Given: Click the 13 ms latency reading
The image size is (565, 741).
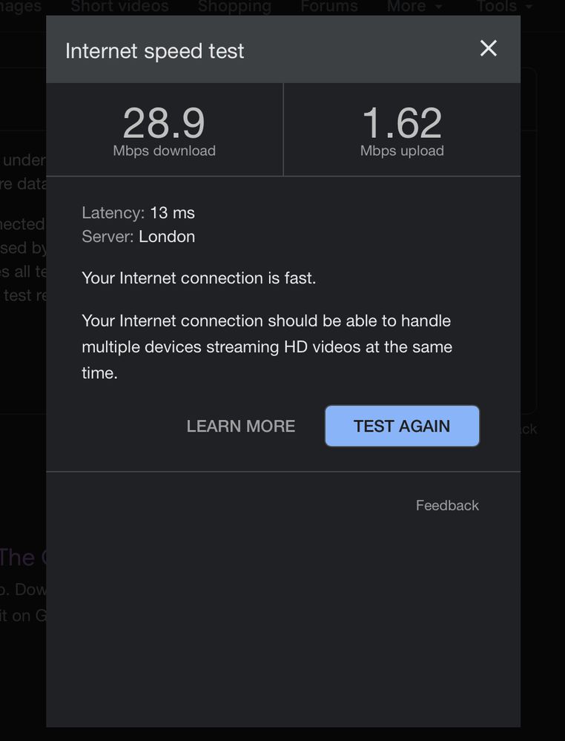Looking at the screenshot, I should pos(172,213).
